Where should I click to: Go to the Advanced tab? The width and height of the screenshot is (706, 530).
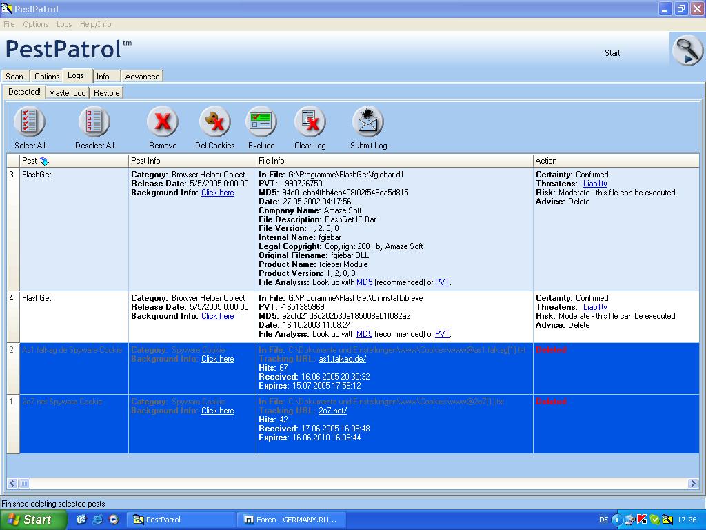tap(142, 77)
